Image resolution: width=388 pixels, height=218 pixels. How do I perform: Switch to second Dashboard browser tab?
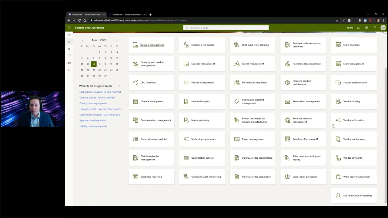[127, 14]
